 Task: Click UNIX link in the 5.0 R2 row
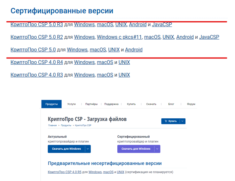point(168,37)
